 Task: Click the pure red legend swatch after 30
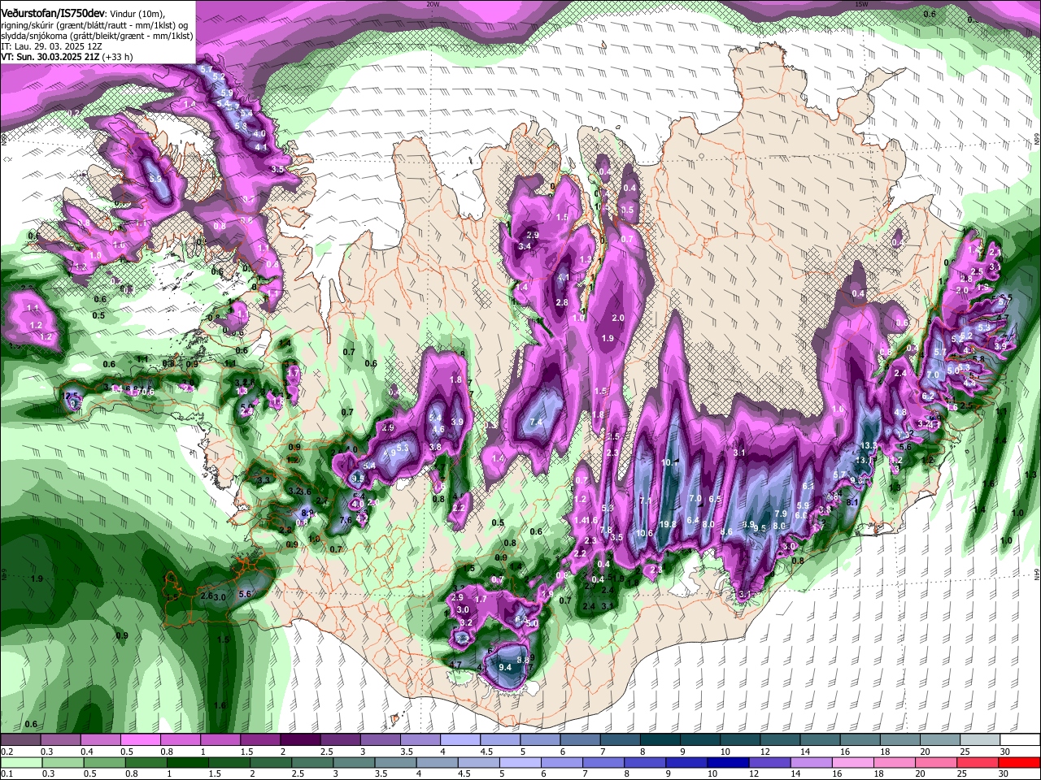click(1020, 762)
